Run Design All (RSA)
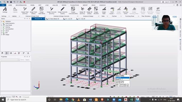The width and height of the screenshot is (182, 102). (96, 10)
